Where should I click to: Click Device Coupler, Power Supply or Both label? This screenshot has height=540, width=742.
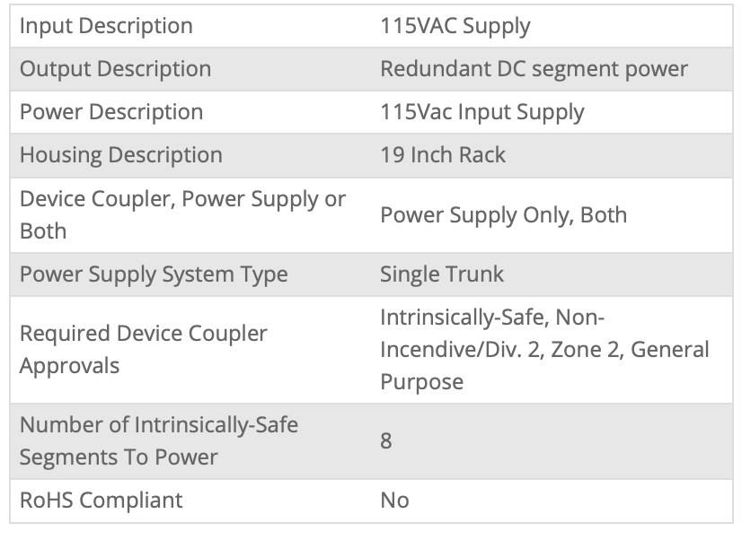click(182, 214)
